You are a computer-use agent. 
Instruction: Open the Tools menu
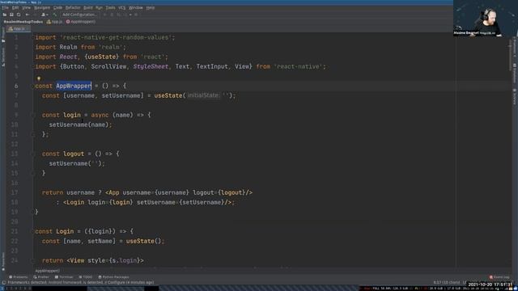[110, 7]
